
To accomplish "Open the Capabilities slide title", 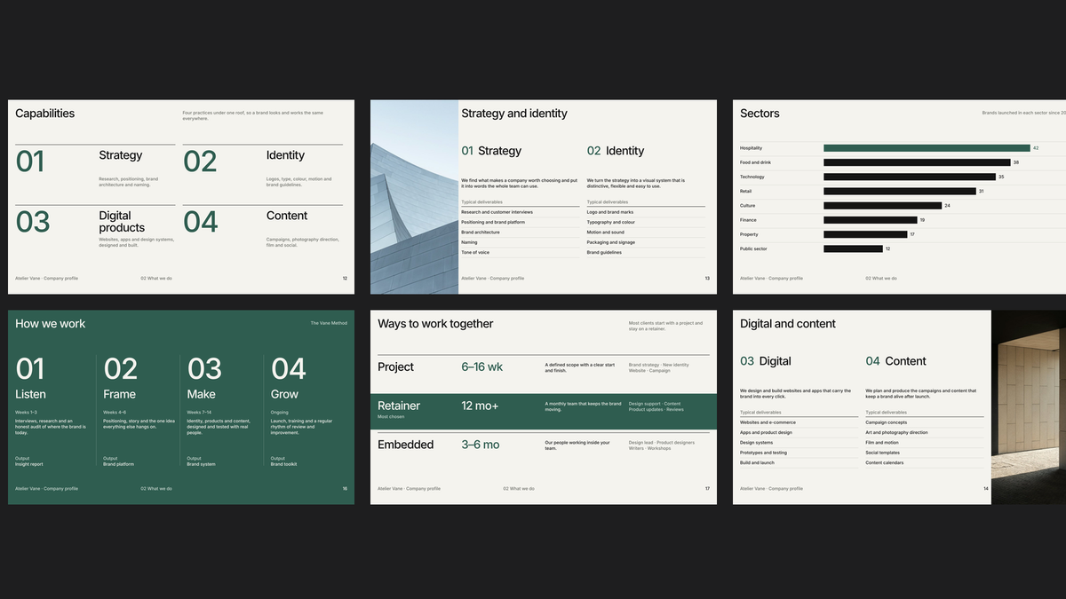I will pyautogui.click(x=45, y=114).
